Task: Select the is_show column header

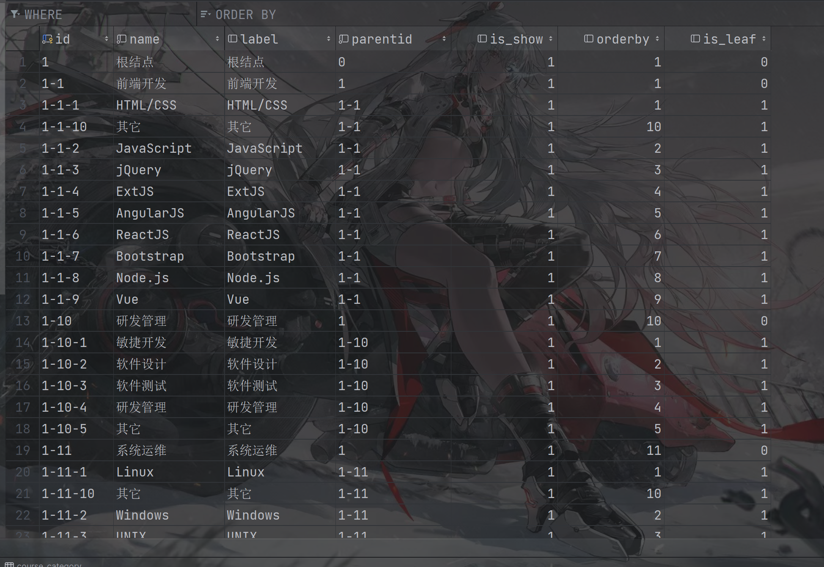Action: pos(504,39)
